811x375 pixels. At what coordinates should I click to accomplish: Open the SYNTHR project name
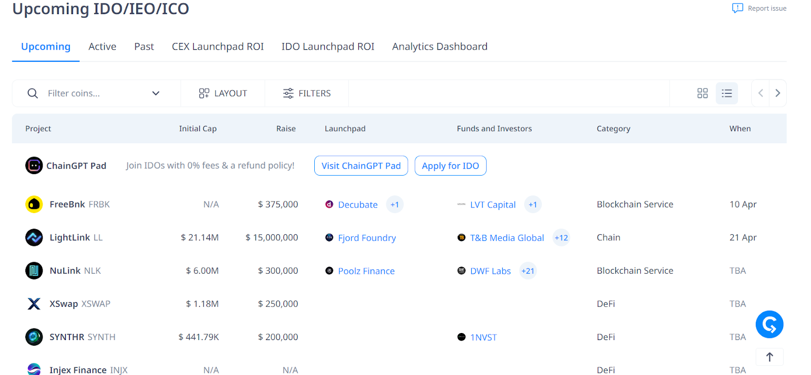pyautogui.click(x=67, y=337)
